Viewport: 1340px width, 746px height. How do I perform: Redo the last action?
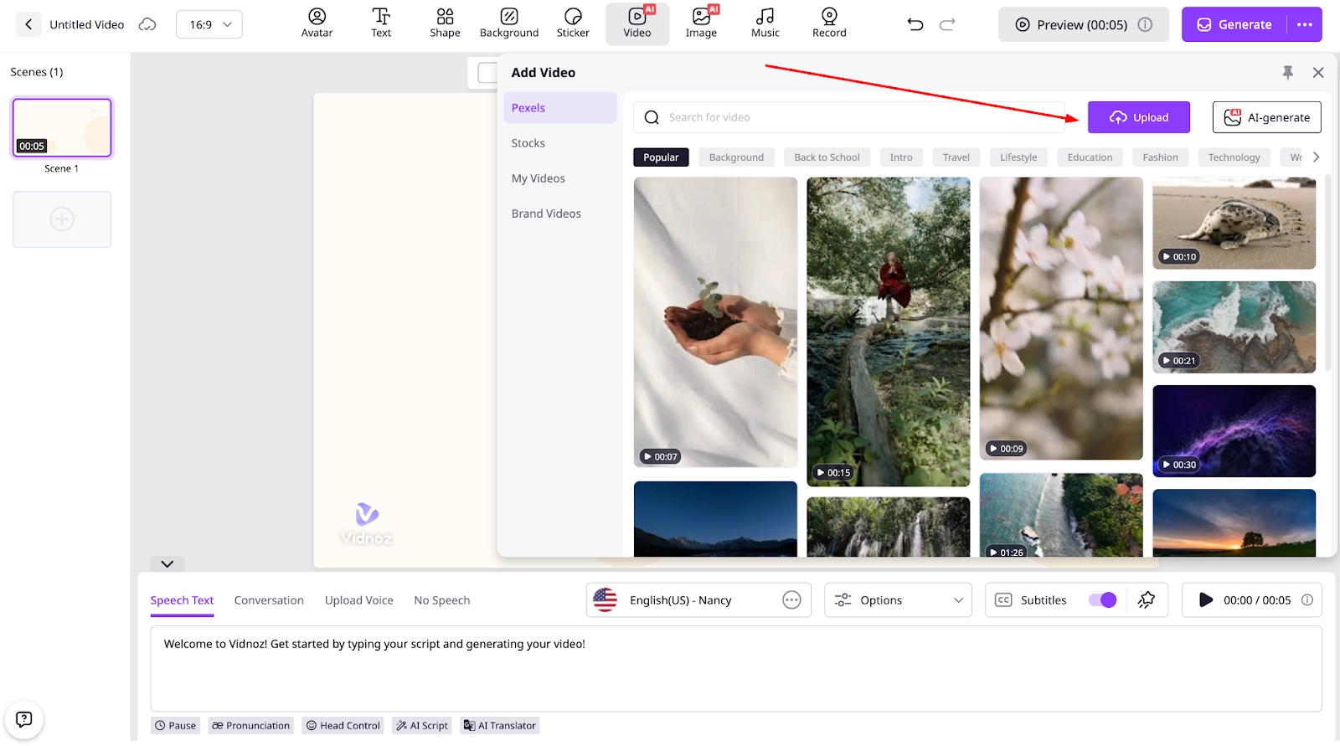click(x=947, y=24)
